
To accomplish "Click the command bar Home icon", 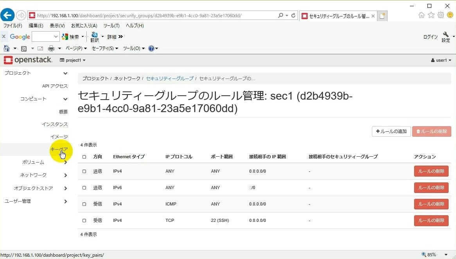I will tap(6, 48).
